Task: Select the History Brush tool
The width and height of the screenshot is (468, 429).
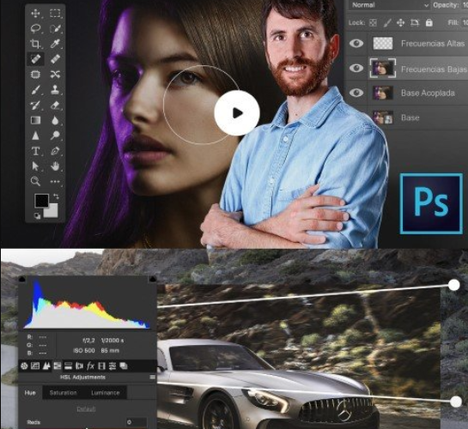Action: point(35,106)
